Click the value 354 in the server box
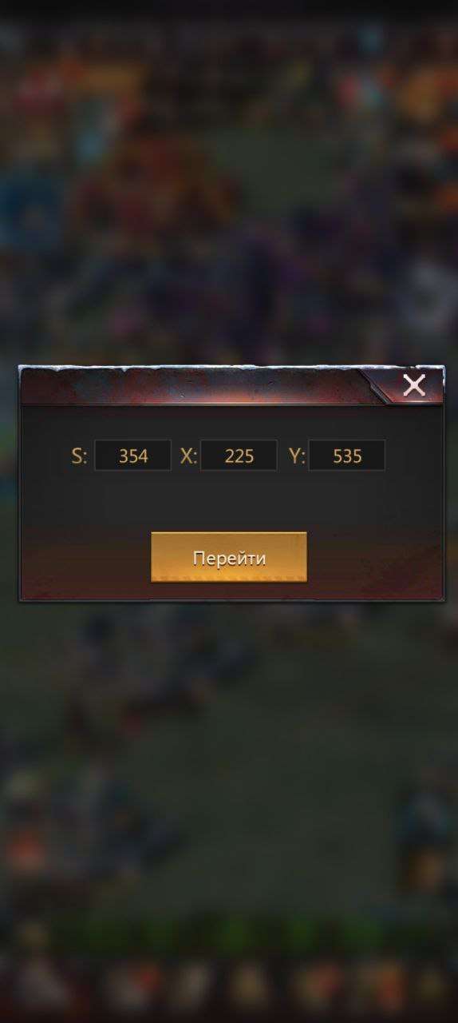This screenshot has width=458, height=1023. click(133, 456)
